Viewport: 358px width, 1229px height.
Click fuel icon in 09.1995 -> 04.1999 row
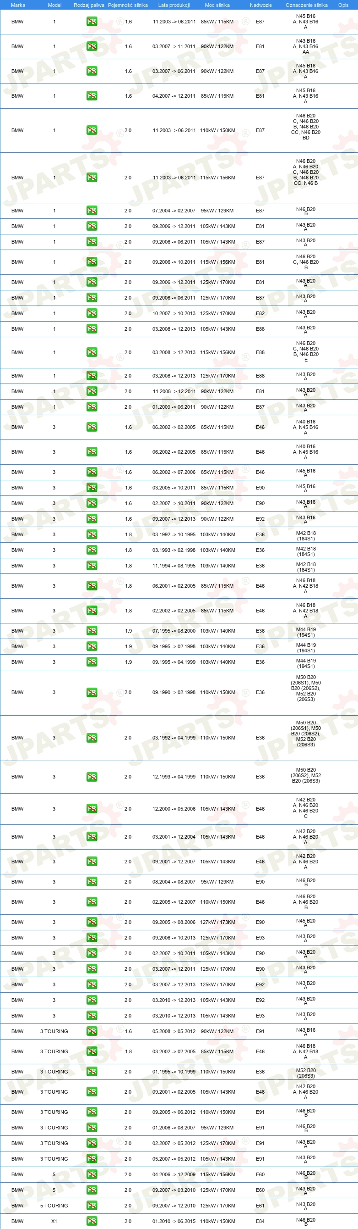pos(92,662)
